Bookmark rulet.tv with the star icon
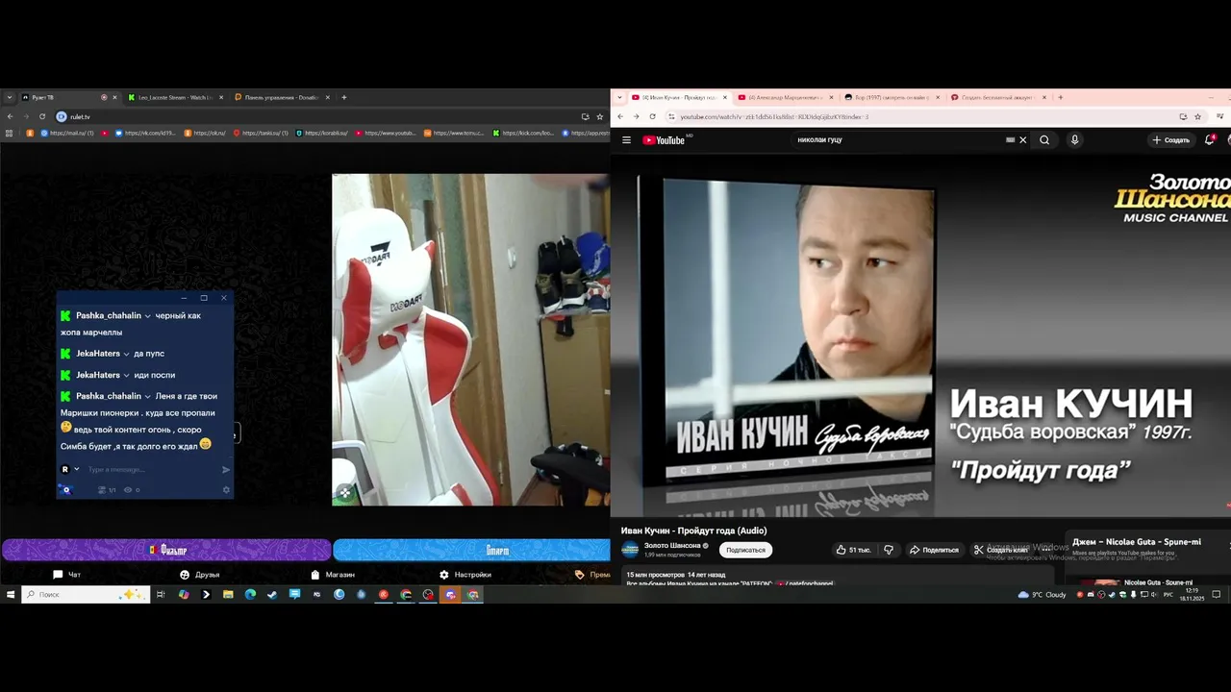Viewport: 1231px width, 692px height. 600,116
